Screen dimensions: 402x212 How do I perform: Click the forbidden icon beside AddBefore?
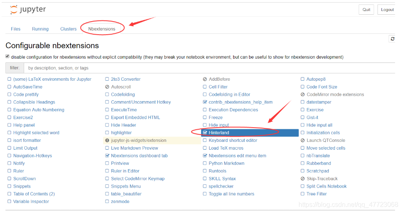click(204, 79)
